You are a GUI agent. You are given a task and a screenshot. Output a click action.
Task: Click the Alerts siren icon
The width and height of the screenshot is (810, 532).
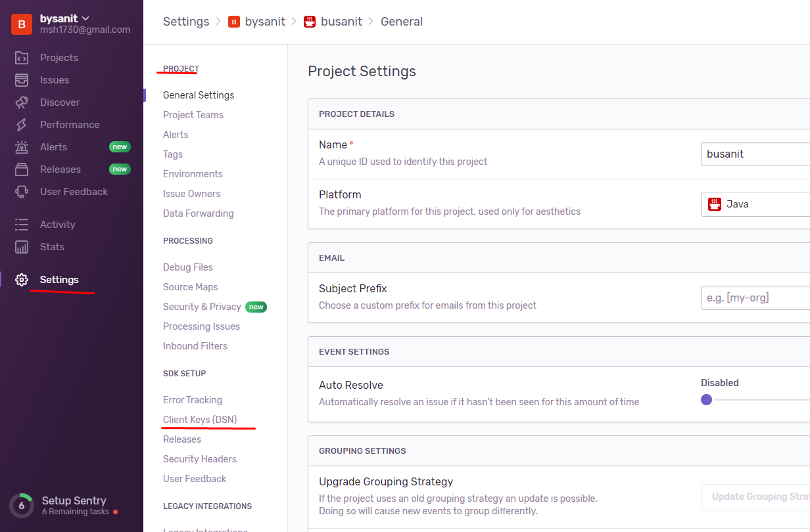[22, 147]
